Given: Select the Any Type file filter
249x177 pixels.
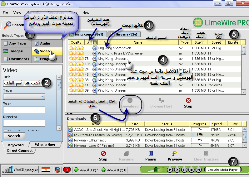Looking at the screenshot, I should [16, 43].
